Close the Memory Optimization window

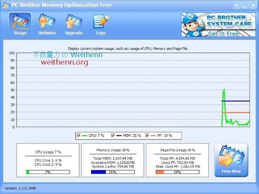click(253, 5)
